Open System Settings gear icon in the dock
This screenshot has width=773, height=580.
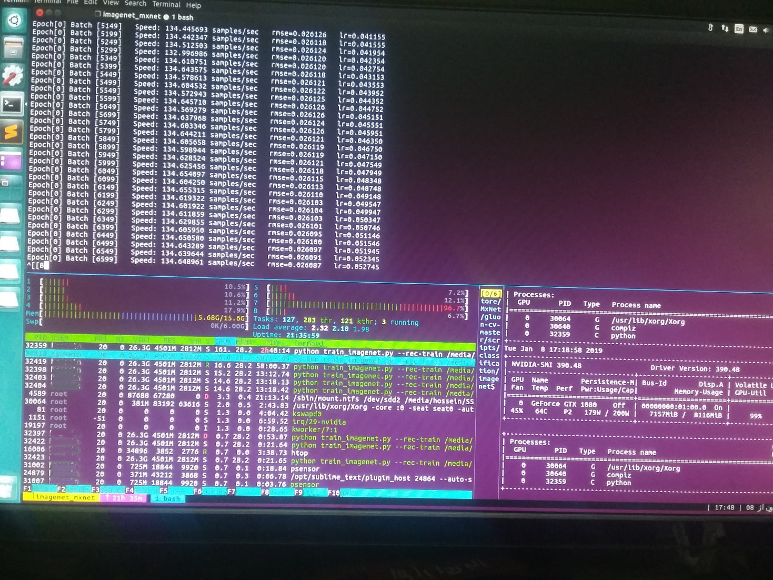[12, 74]
